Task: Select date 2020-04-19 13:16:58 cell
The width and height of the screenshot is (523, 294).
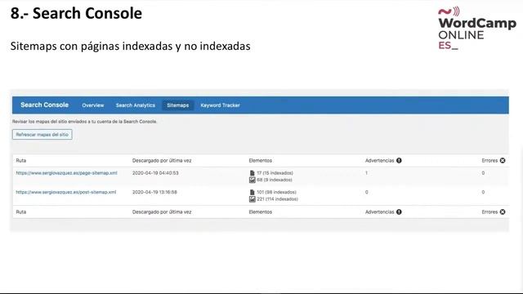Action: click(x=154, y=193)
